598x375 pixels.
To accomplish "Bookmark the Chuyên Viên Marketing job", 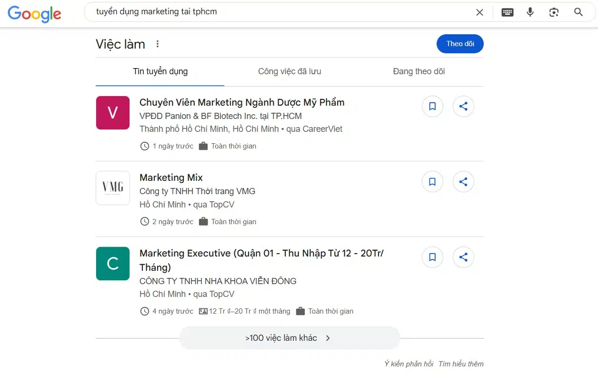I will [432, 107].
